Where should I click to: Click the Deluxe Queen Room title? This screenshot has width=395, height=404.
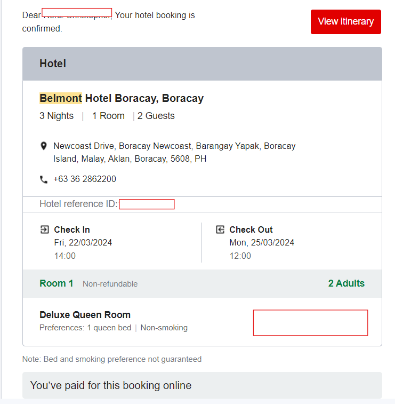click(x=85, y=315)
